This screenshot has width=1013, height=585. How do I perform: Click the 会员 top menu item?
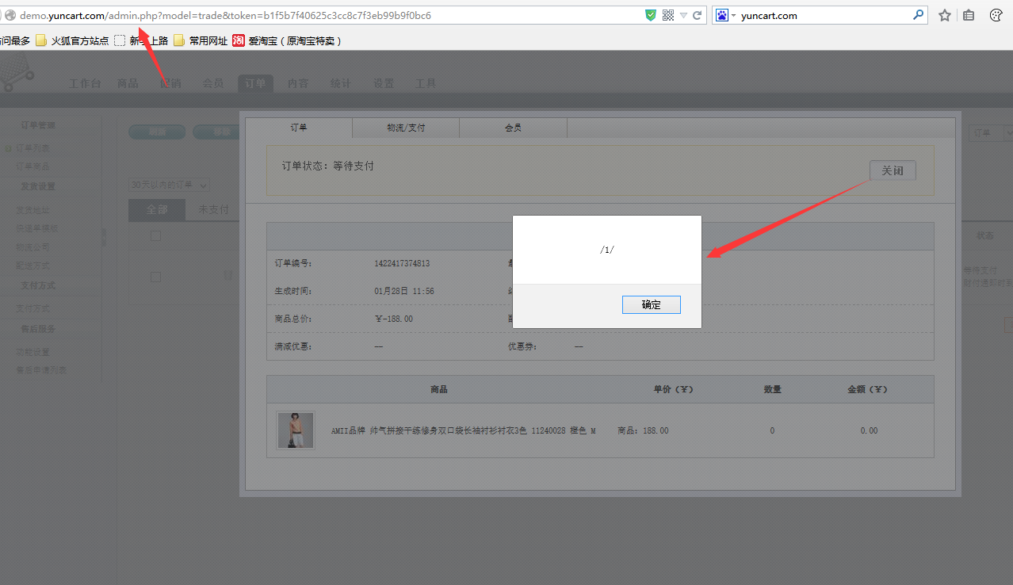(x=212, y=83)
